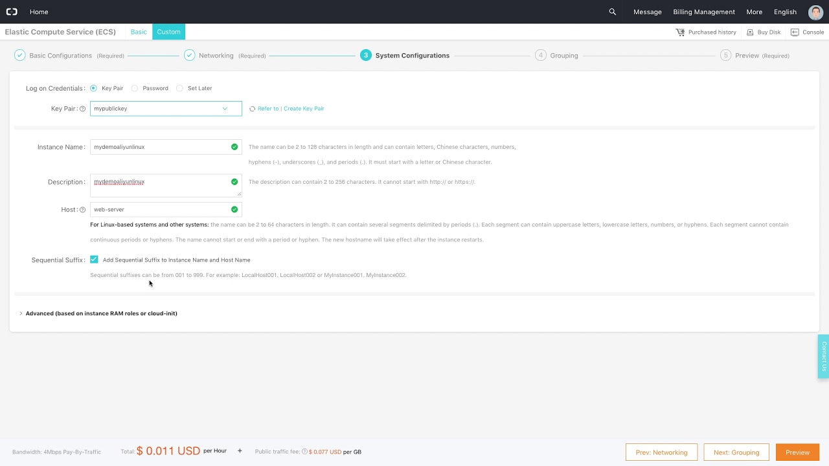Click the Host help question icon
This screenshot has width=829, height=466.
click(x=82, y=210)
